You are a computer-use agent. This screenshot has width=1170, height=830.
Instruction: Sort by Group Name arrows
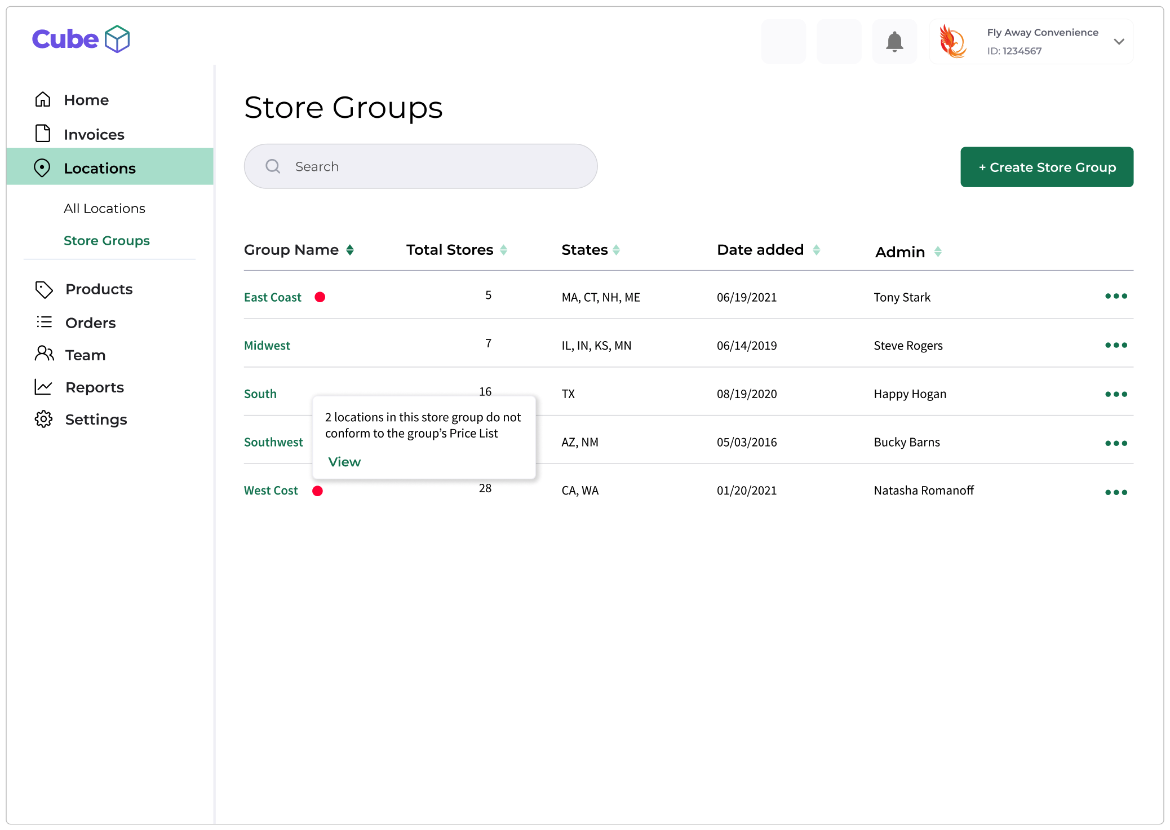coord(350,250)
